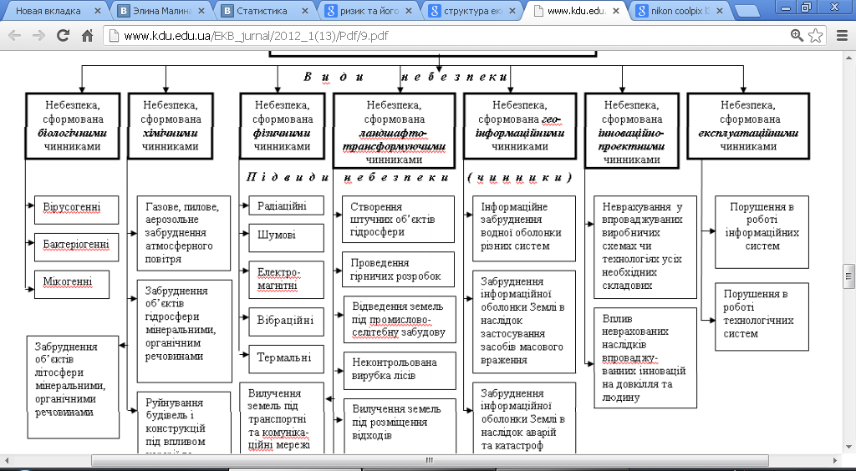Viewport: 856px width, 471px height.
Task: Go back to the previous page
Action: tap(15, 36)
